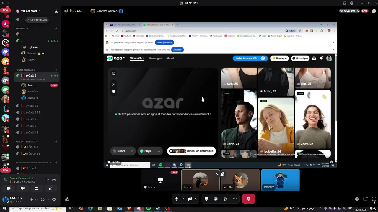Mute the microphone in the SNOOPY user panel
The image size is (378, 212).
[31, 200]
